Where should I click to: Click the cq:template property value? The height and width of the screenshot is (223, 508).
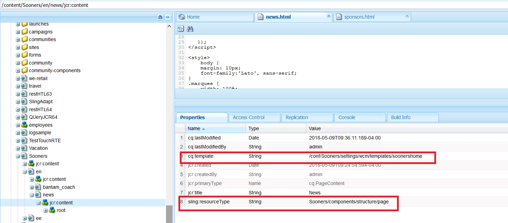coord(366,156)
